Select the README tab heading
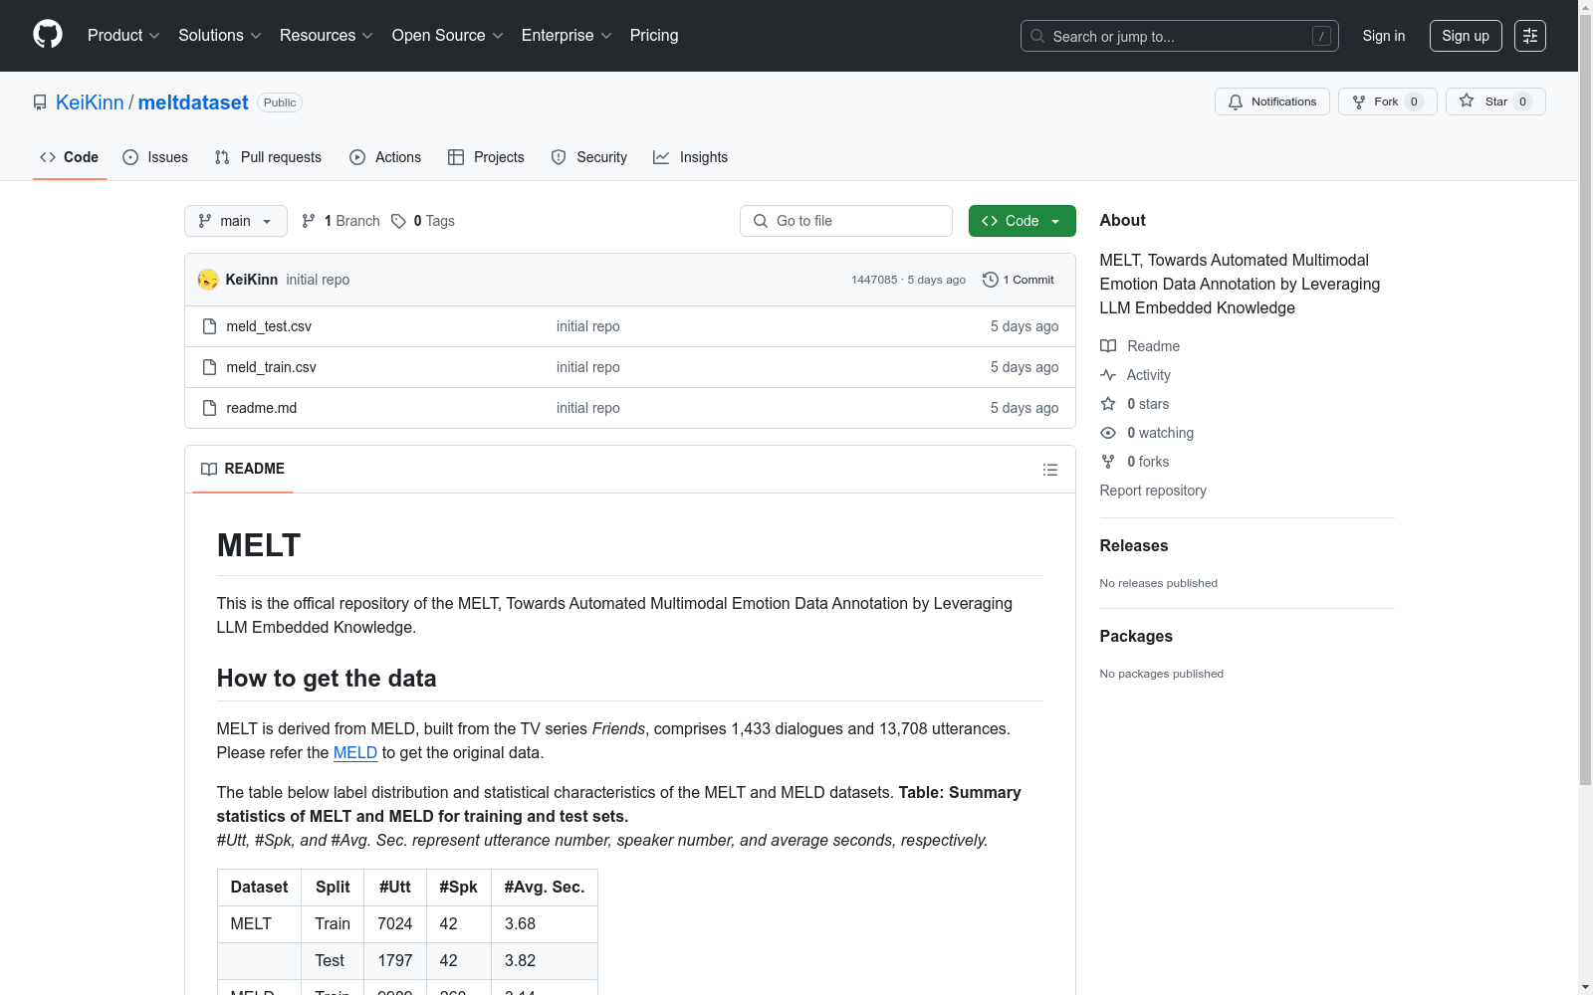 pyautogui.click(x=243, y=469)
